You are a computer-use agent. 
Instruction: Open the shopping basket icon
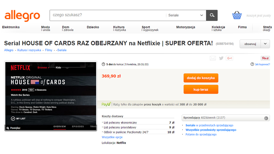click(x=237, y=15)
